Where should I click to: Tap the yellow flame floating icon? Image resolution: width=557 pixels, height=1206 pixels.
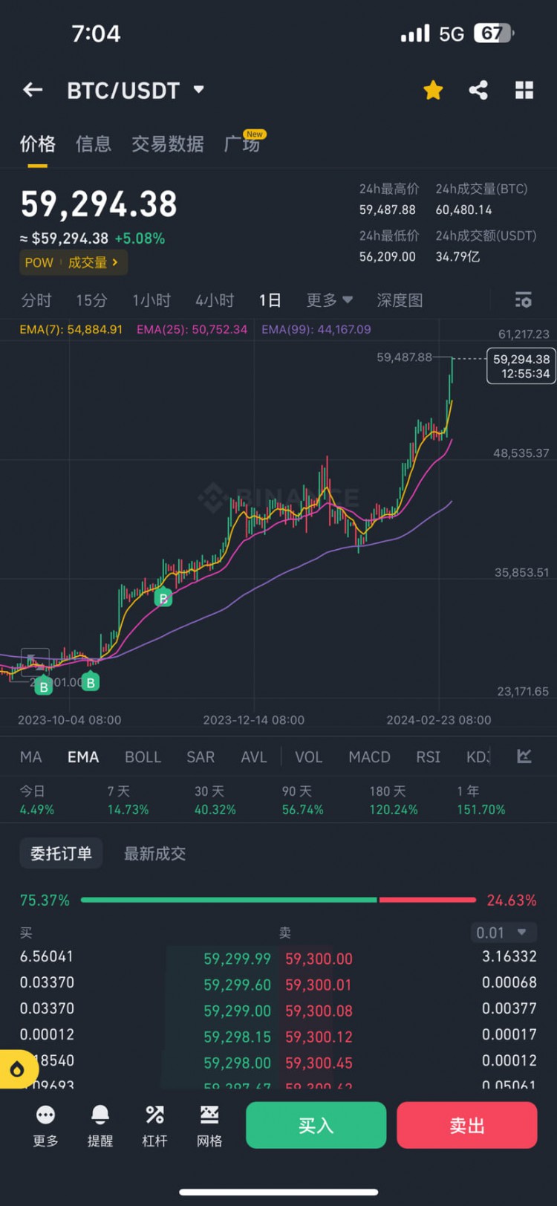pos(17,1069)
